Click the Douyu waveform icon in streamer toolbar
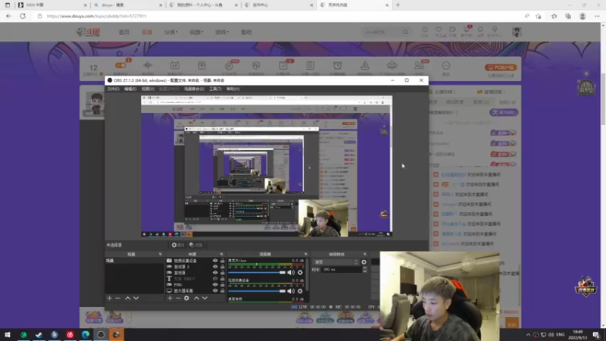 pos(148,66)
